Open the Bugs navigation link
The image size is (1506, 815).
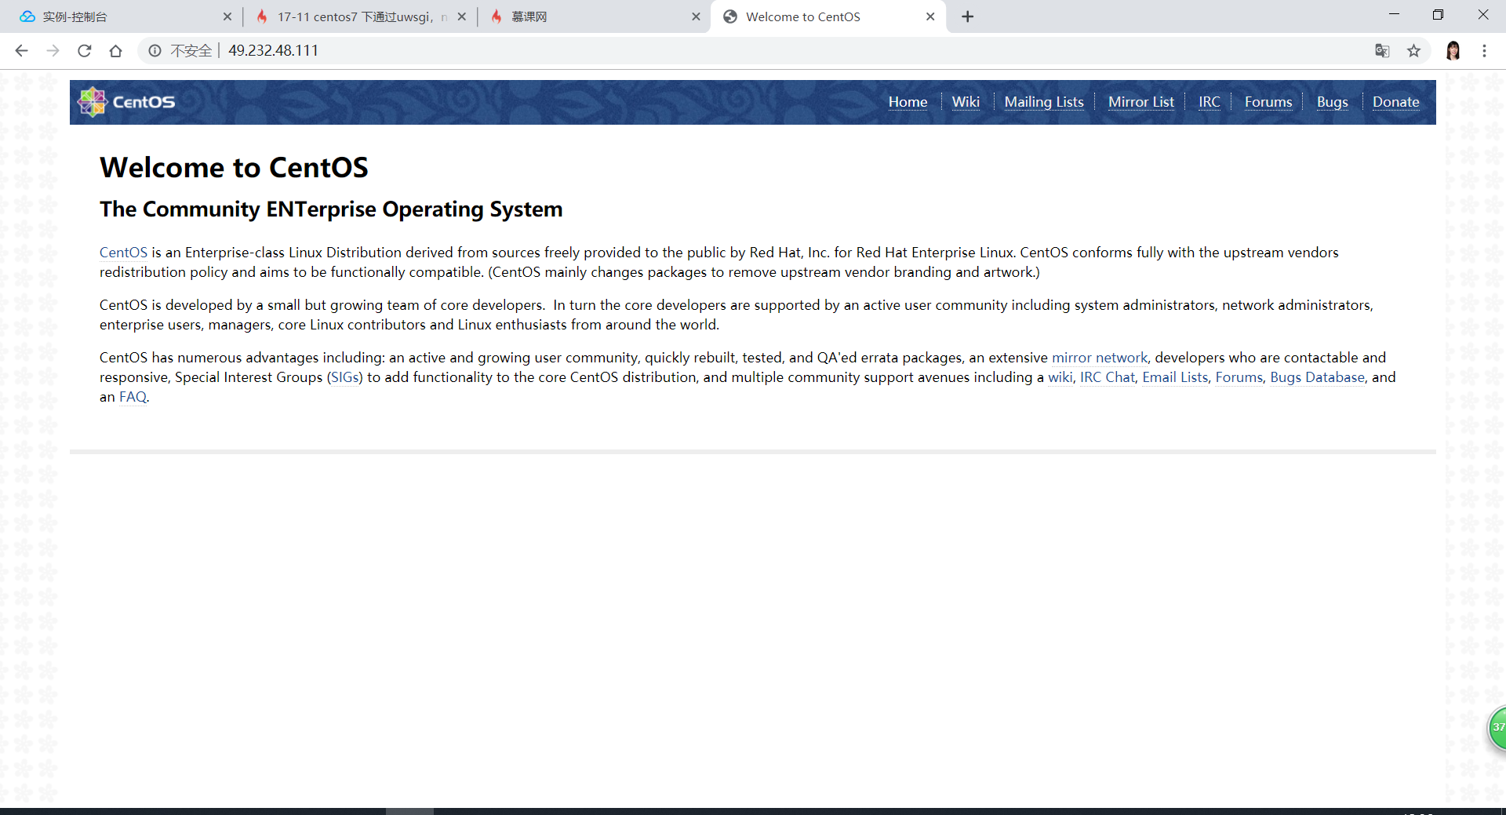point(1332,102)
